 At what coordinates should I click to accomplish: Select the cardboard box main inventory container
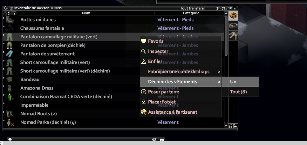coord(233,16)
